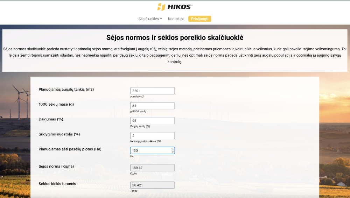Click the Sėjos norma result field 189.47

click(153, 168)
